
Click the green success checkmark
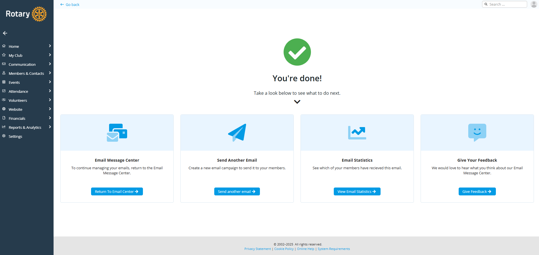point(297,52)
